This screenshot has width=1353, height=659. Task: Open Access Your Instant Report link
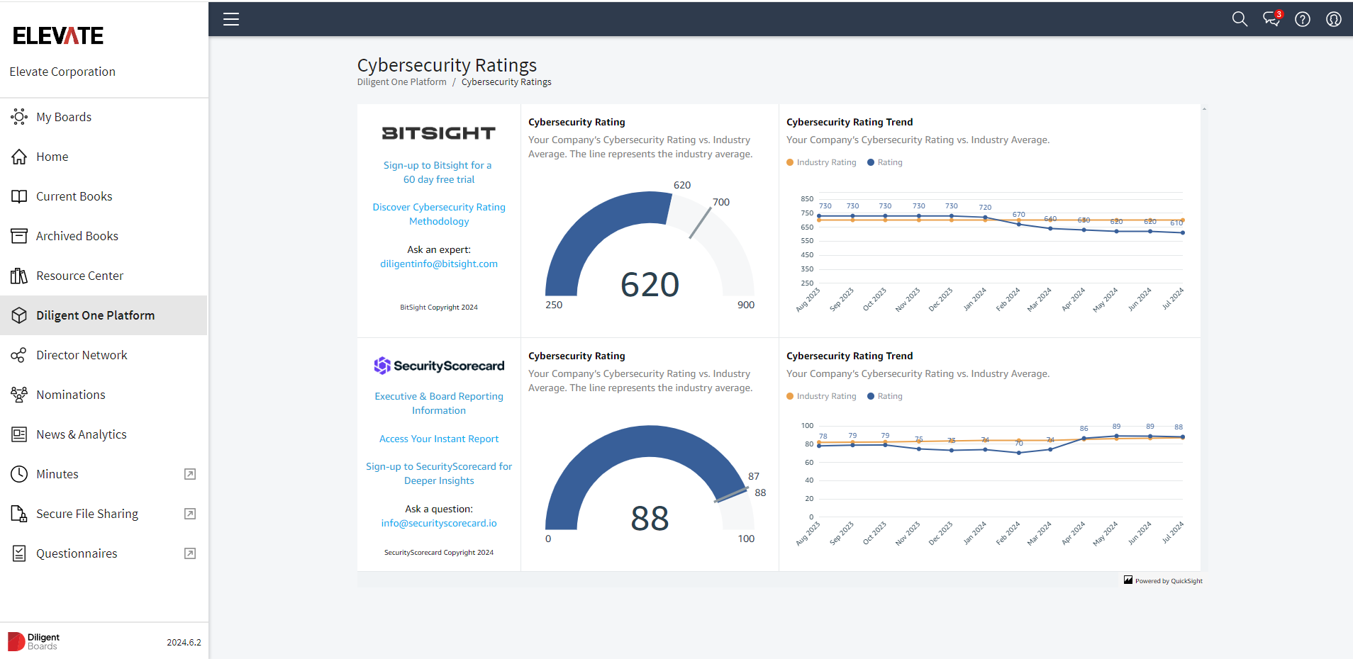(439, 439)
